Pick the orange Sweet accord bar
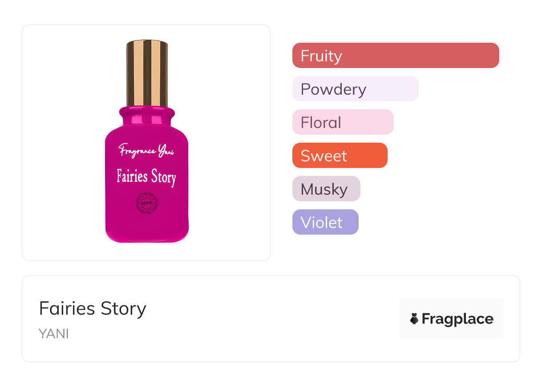The image size is (542, 384). pos(340,156)
